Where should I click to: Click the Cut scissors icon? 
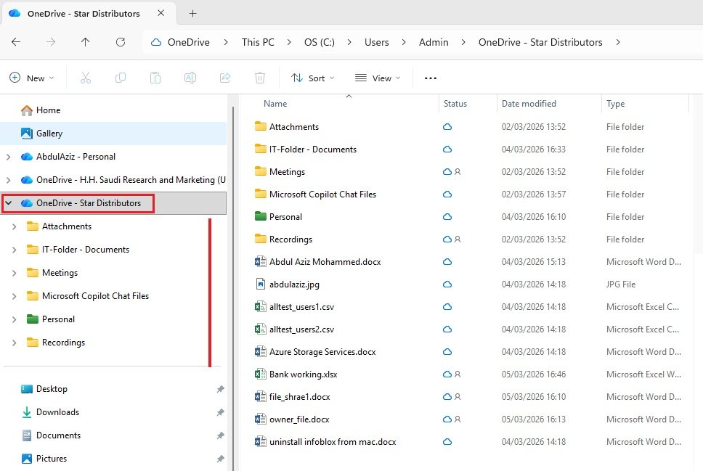coord(85,78)
